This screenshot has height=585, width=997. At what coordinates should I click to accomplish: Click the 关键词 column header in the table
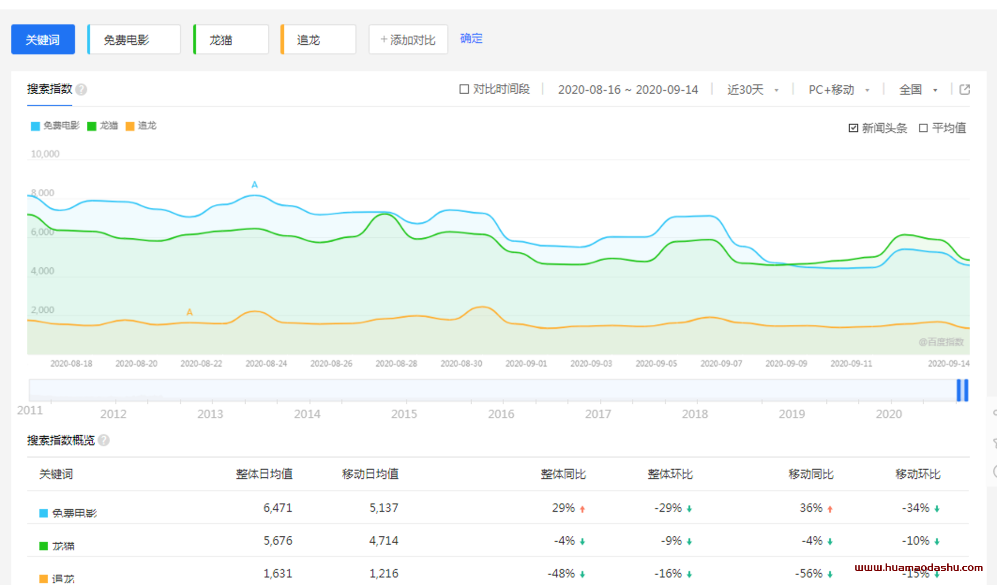[x=56, y=474]
